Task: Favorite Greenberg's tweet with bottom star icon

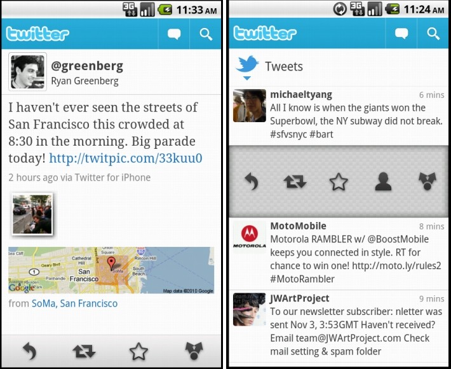Action: tap(138, 351)
